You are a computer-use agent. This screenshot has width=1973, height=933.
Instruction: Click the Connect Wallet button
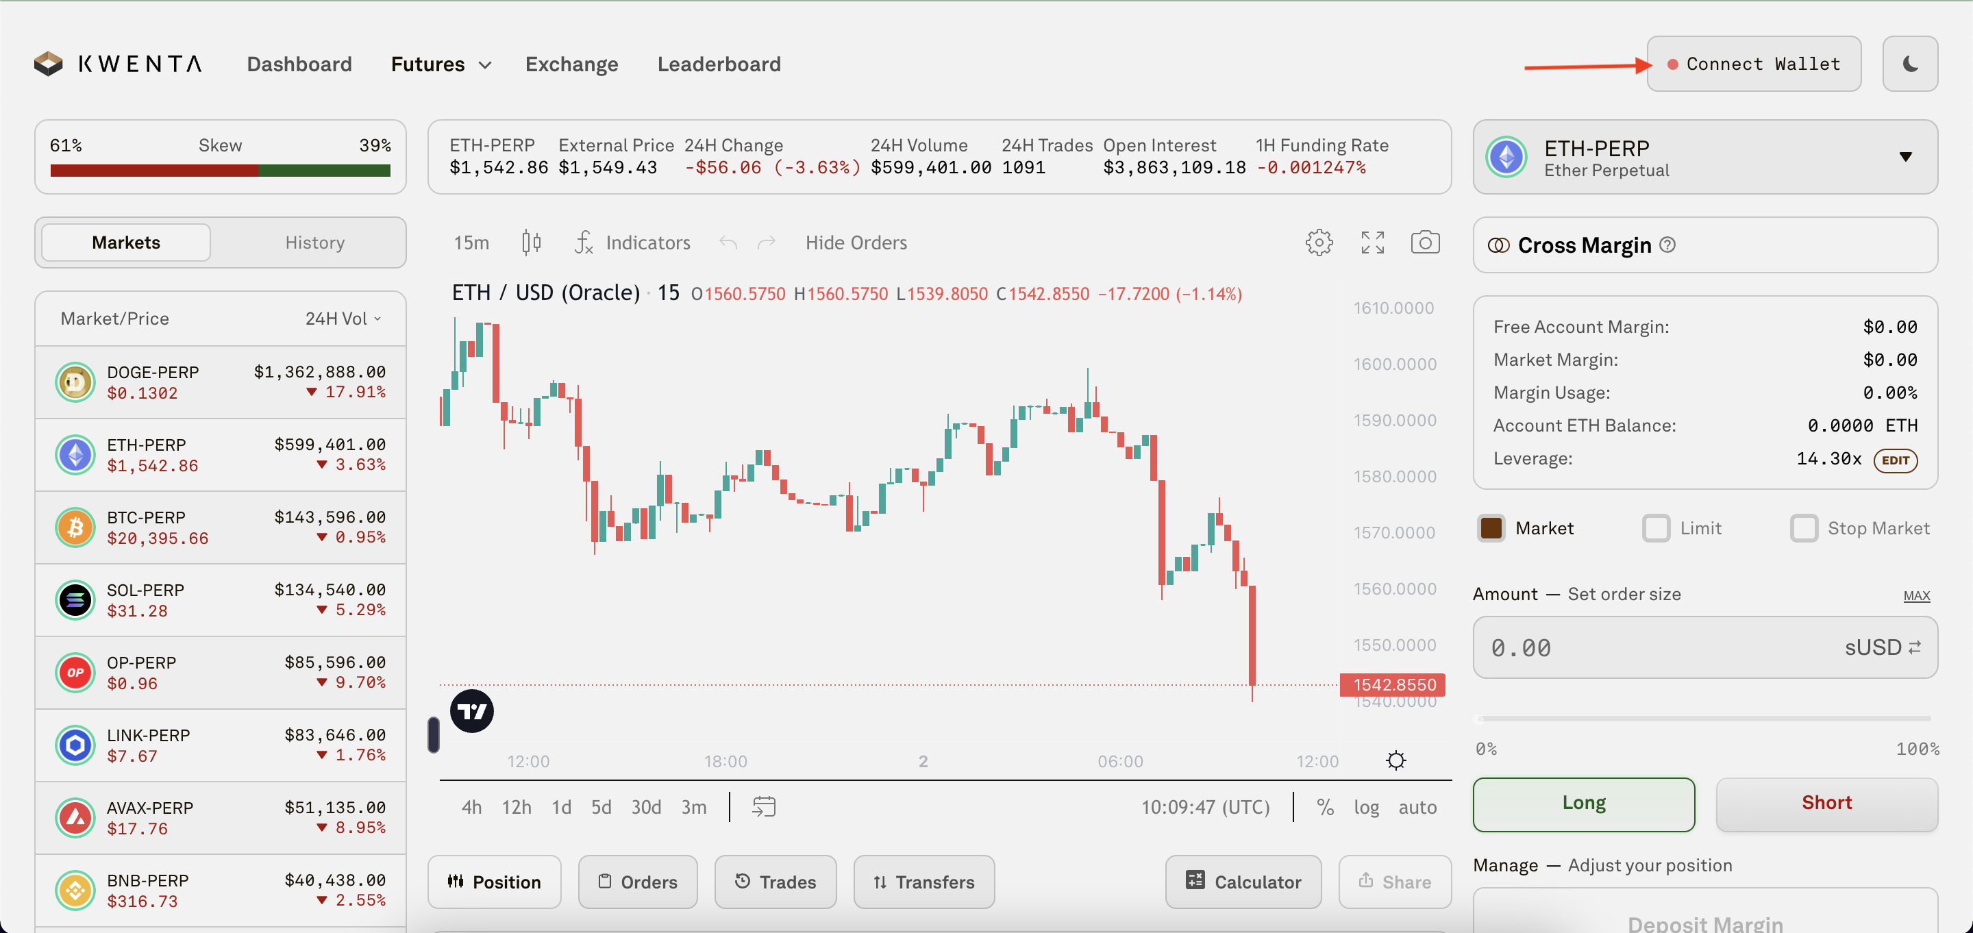coord(1753,64)
